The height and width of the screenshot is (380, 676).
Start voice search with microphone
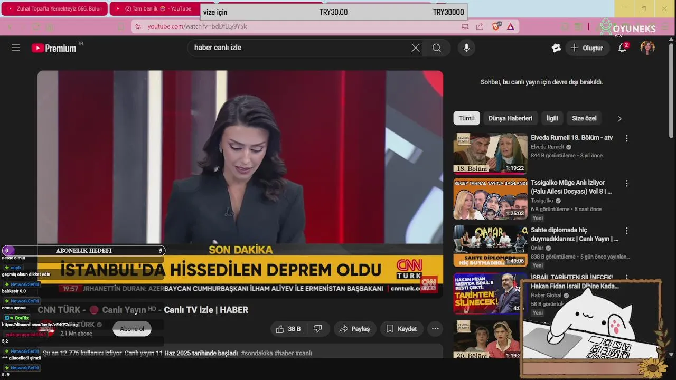point(466,47)
